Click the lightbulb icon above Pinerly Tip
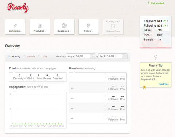Image resolution: width=175 pixels, height=137 pixels. (156, 57)
